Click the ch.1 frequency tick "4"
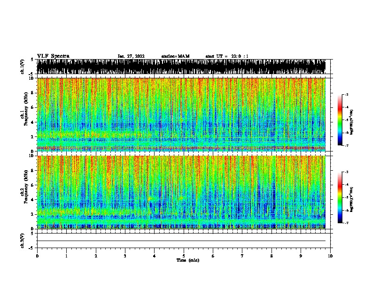The height and width of the screenshot is (287, 372). point(32,122)
